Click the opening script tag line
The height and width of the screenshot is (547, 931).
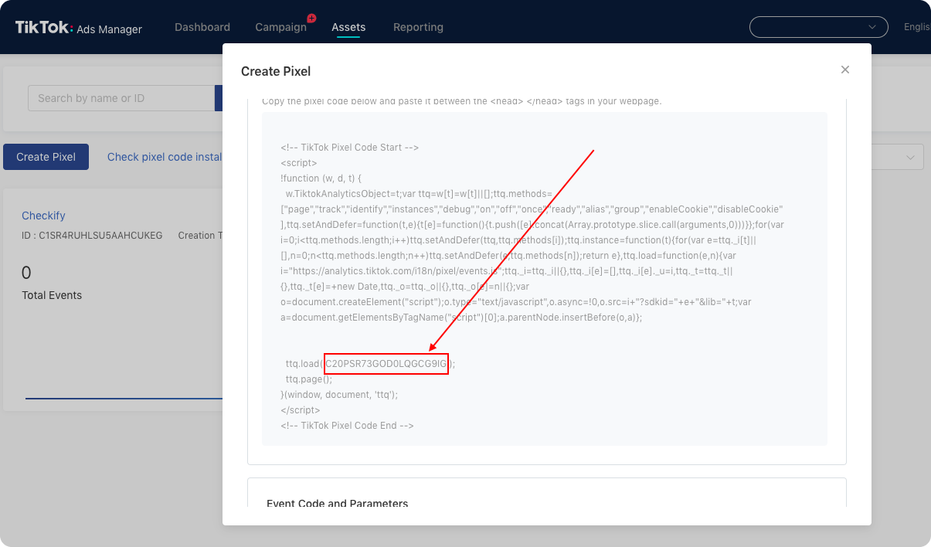(299, 163)
